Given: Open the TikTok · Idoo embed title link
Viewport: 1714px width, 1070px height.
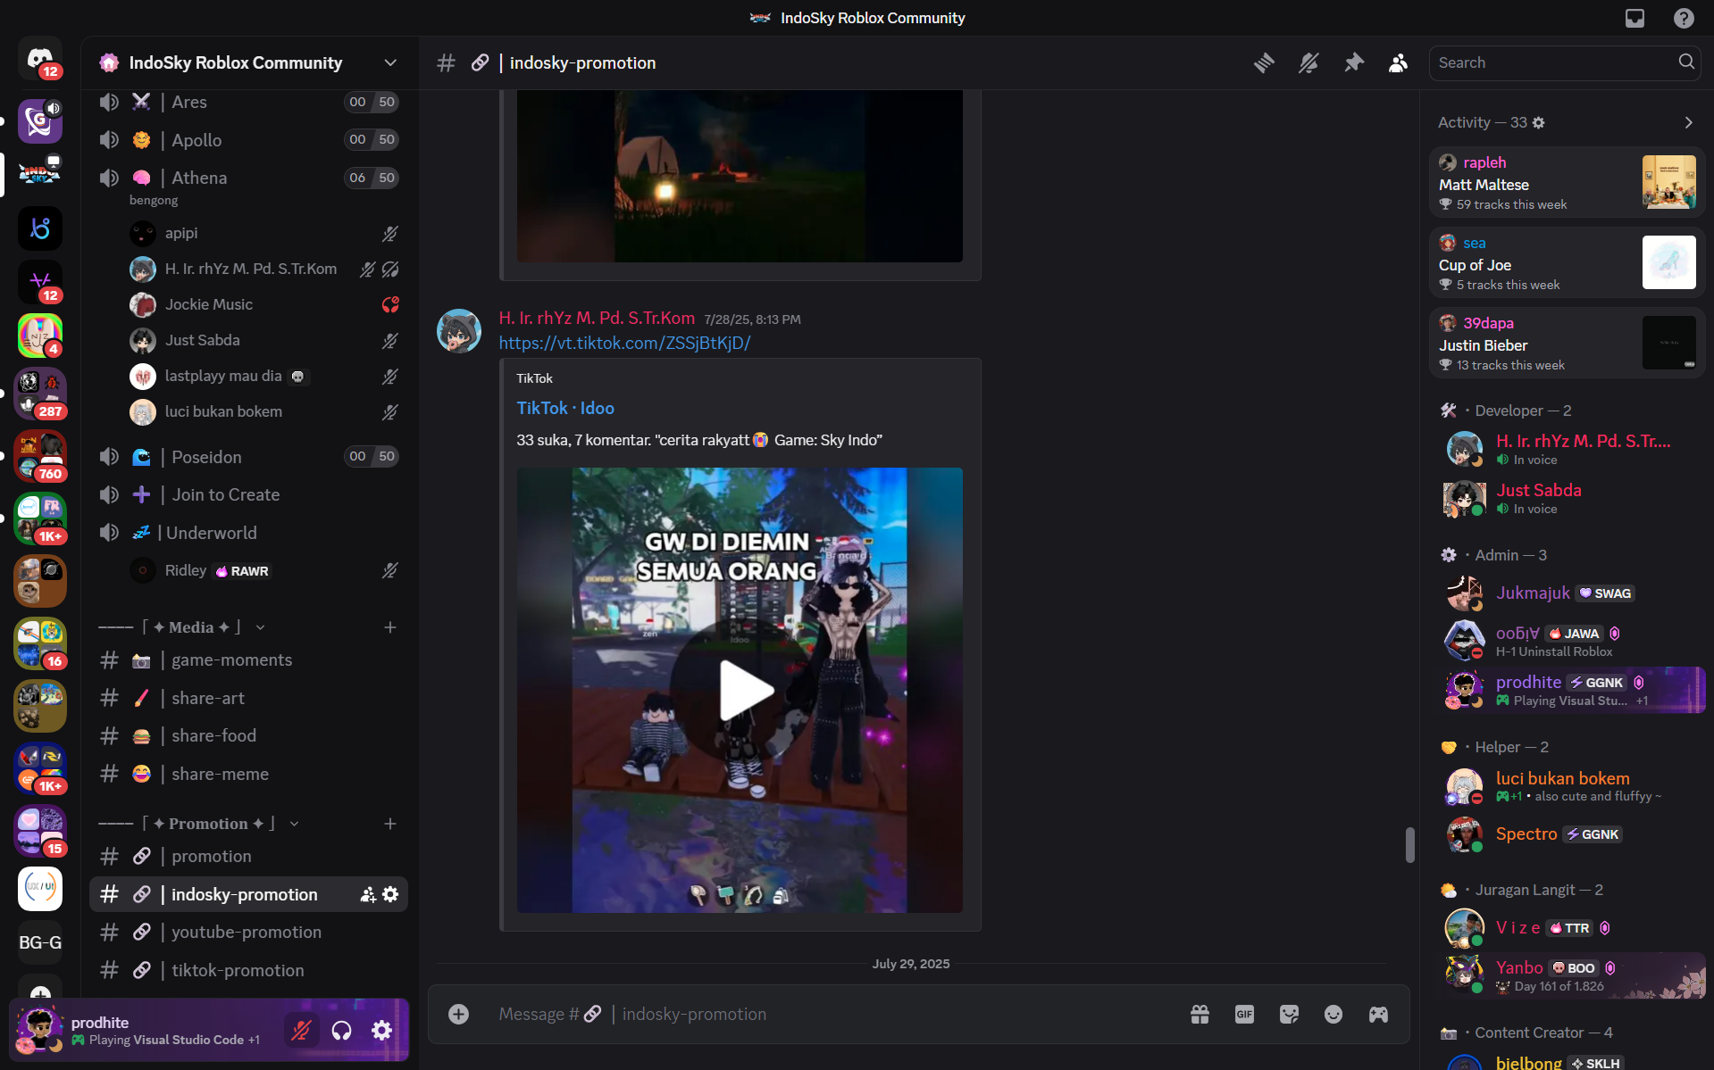Looking at the screenshot, I should point(565,408).
